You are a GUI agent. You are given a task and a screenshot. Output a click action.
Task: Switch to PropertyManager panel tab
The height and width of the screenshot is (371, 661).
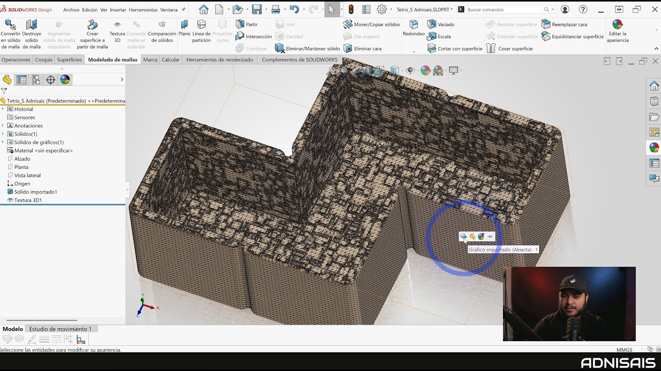coord(21,79)
